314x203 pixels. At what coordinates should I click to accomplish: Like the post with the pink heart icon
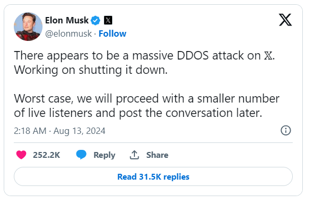pyautogui.click(x=21, y=155)
